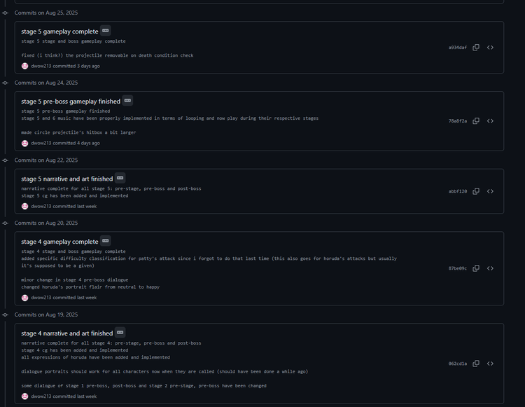Browse repository at commit abbf120
The image size is (525, 407).
pos(490,191)
